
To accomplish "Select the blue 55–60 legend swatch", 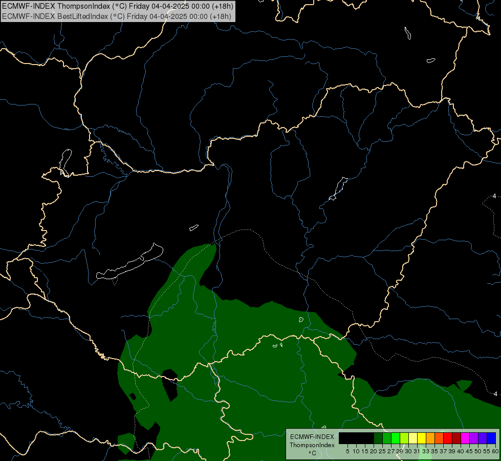I will coord(491,438).
